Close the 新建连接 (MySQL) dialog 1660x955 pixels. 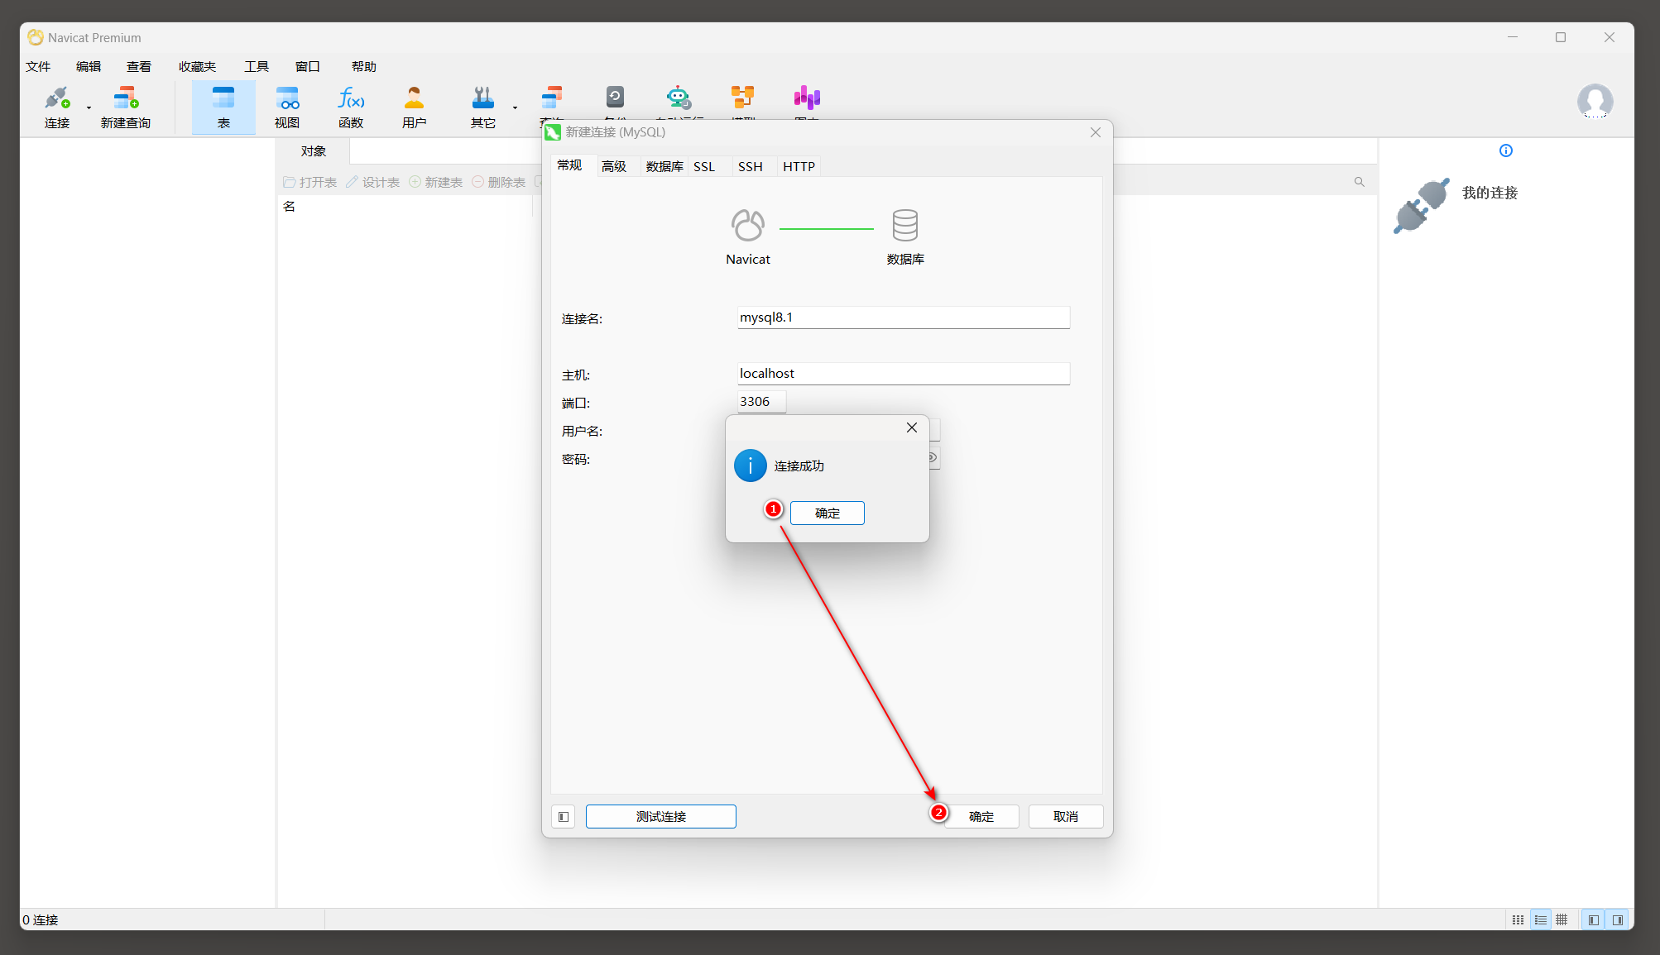(x=1096, y=132)
